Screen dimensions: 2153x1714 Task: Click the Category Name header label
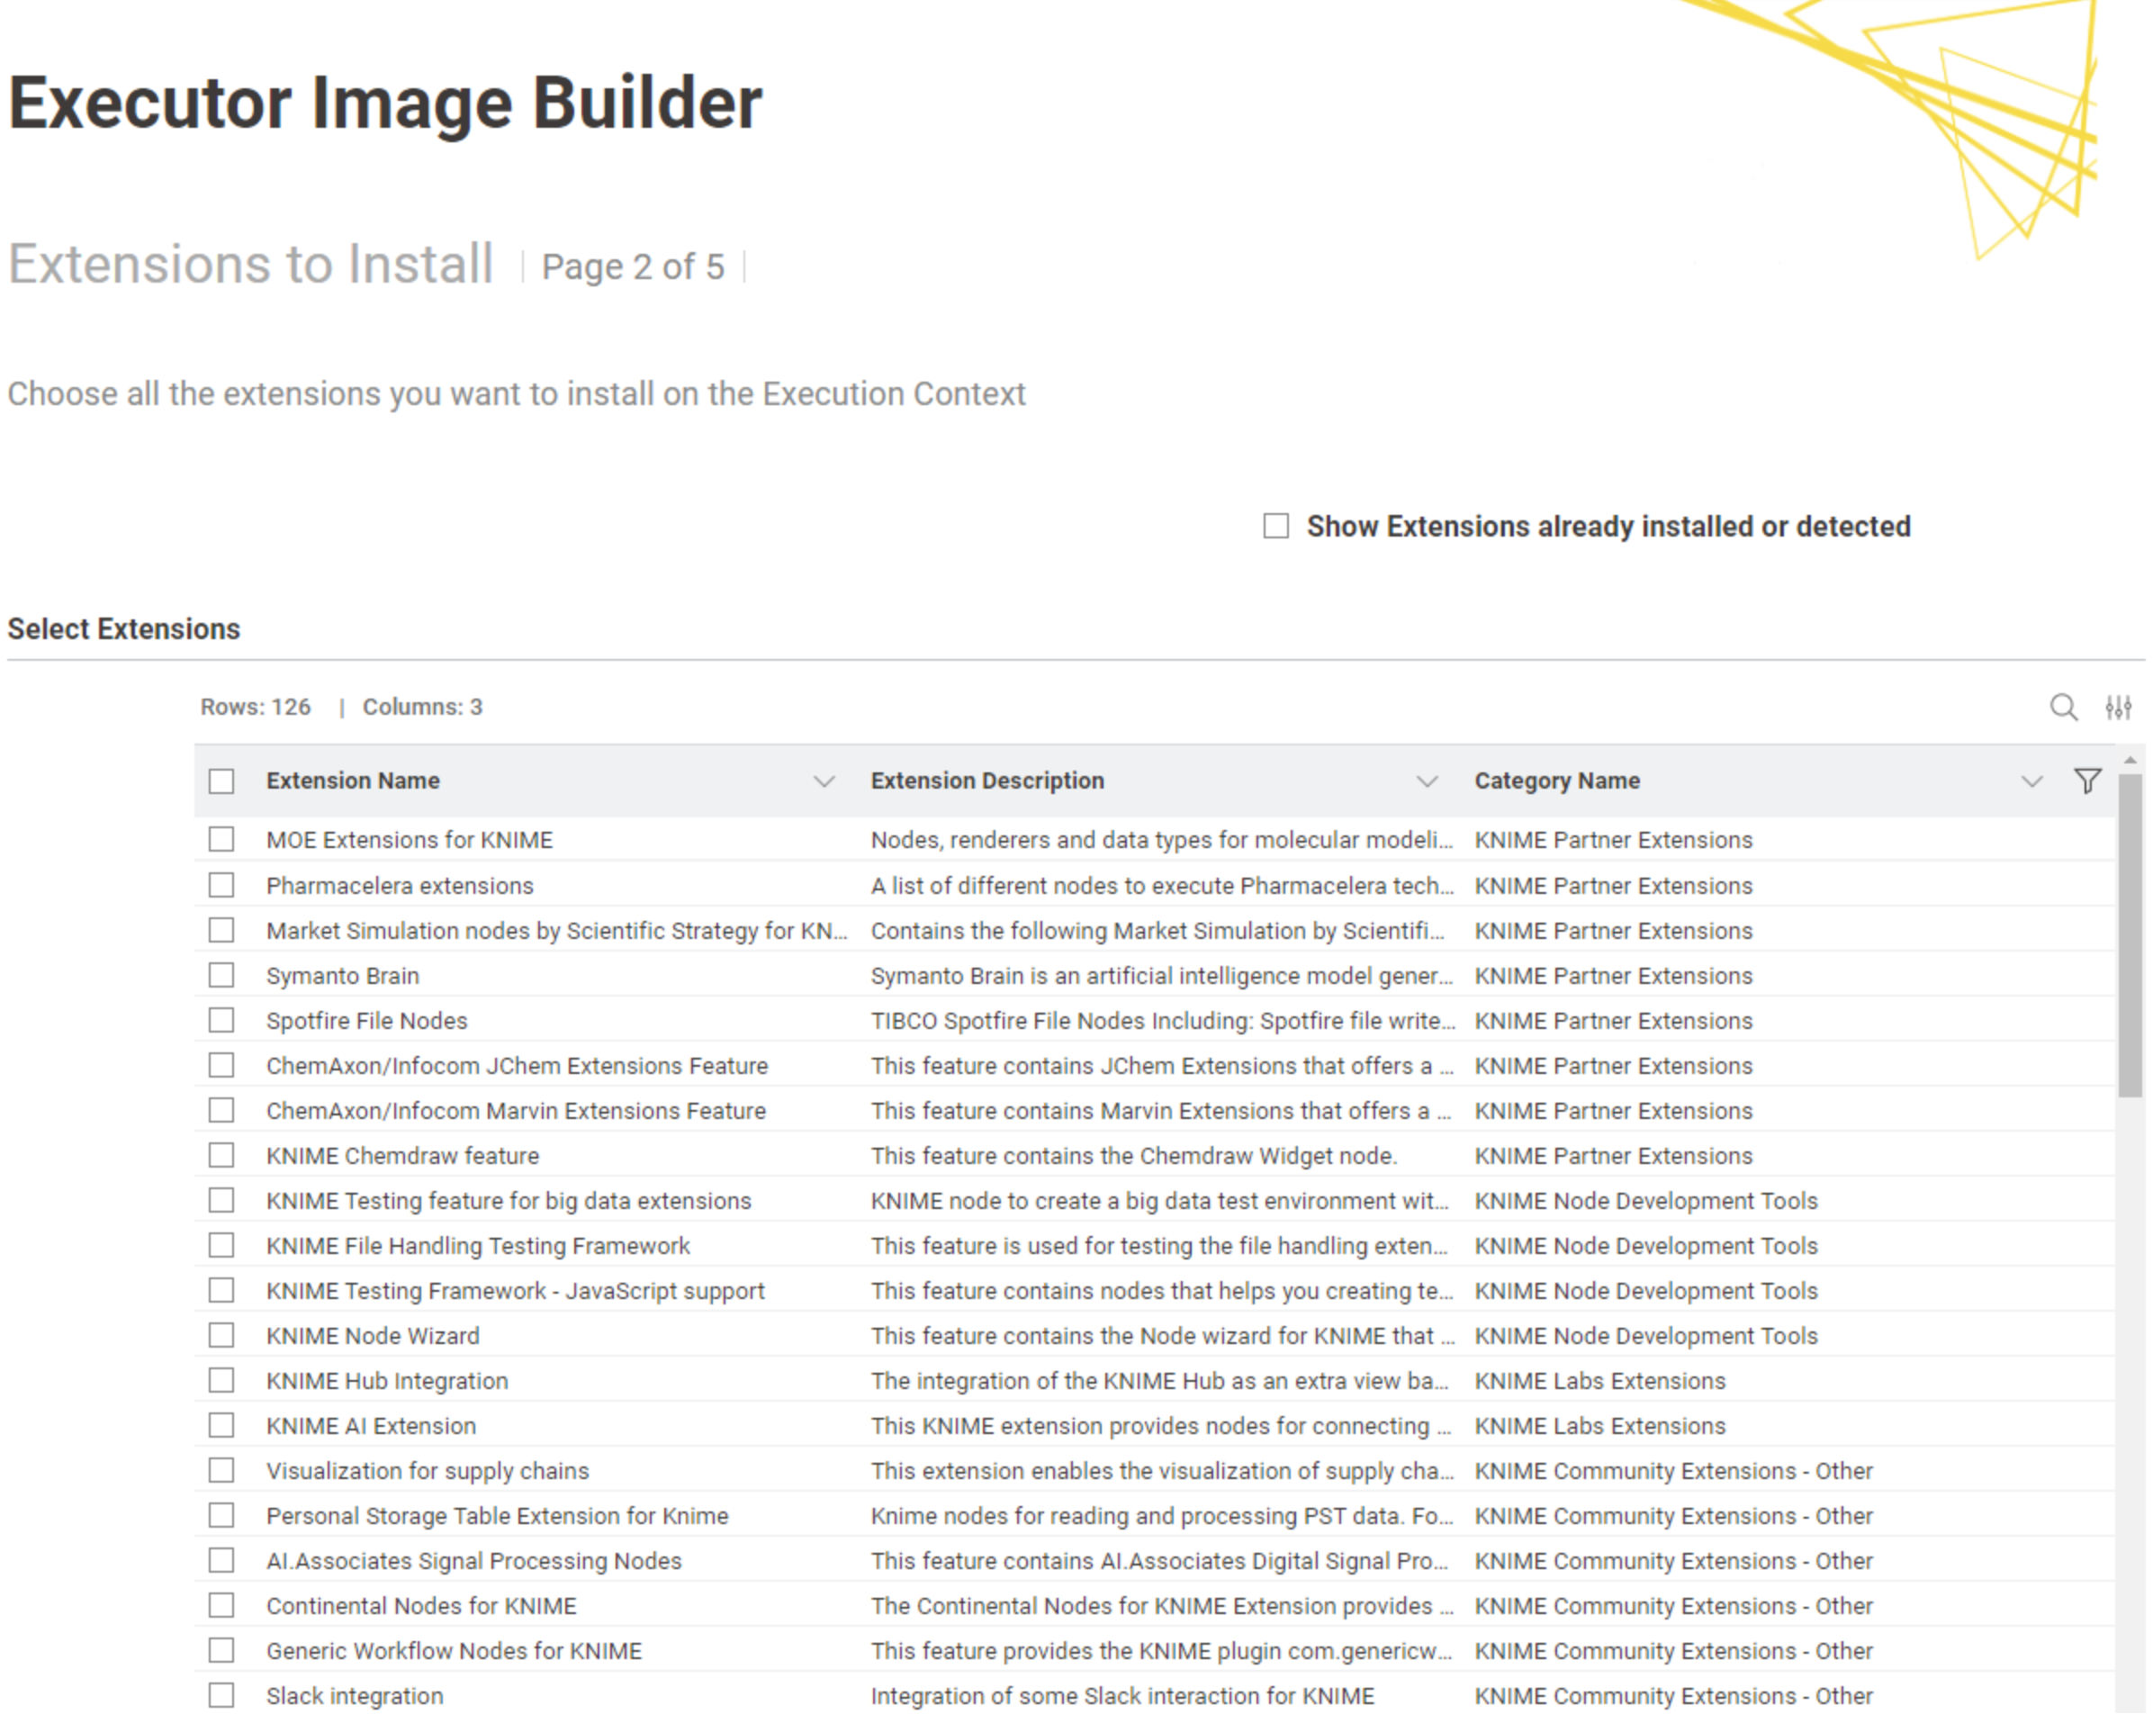click(1557, 781)
